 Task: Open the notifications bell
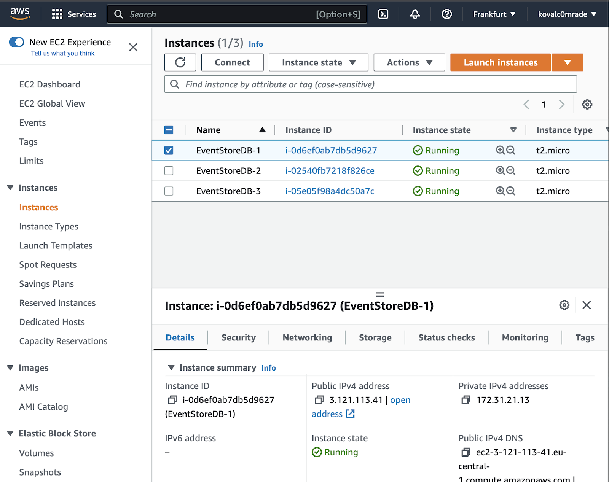(x=415, y=14)
